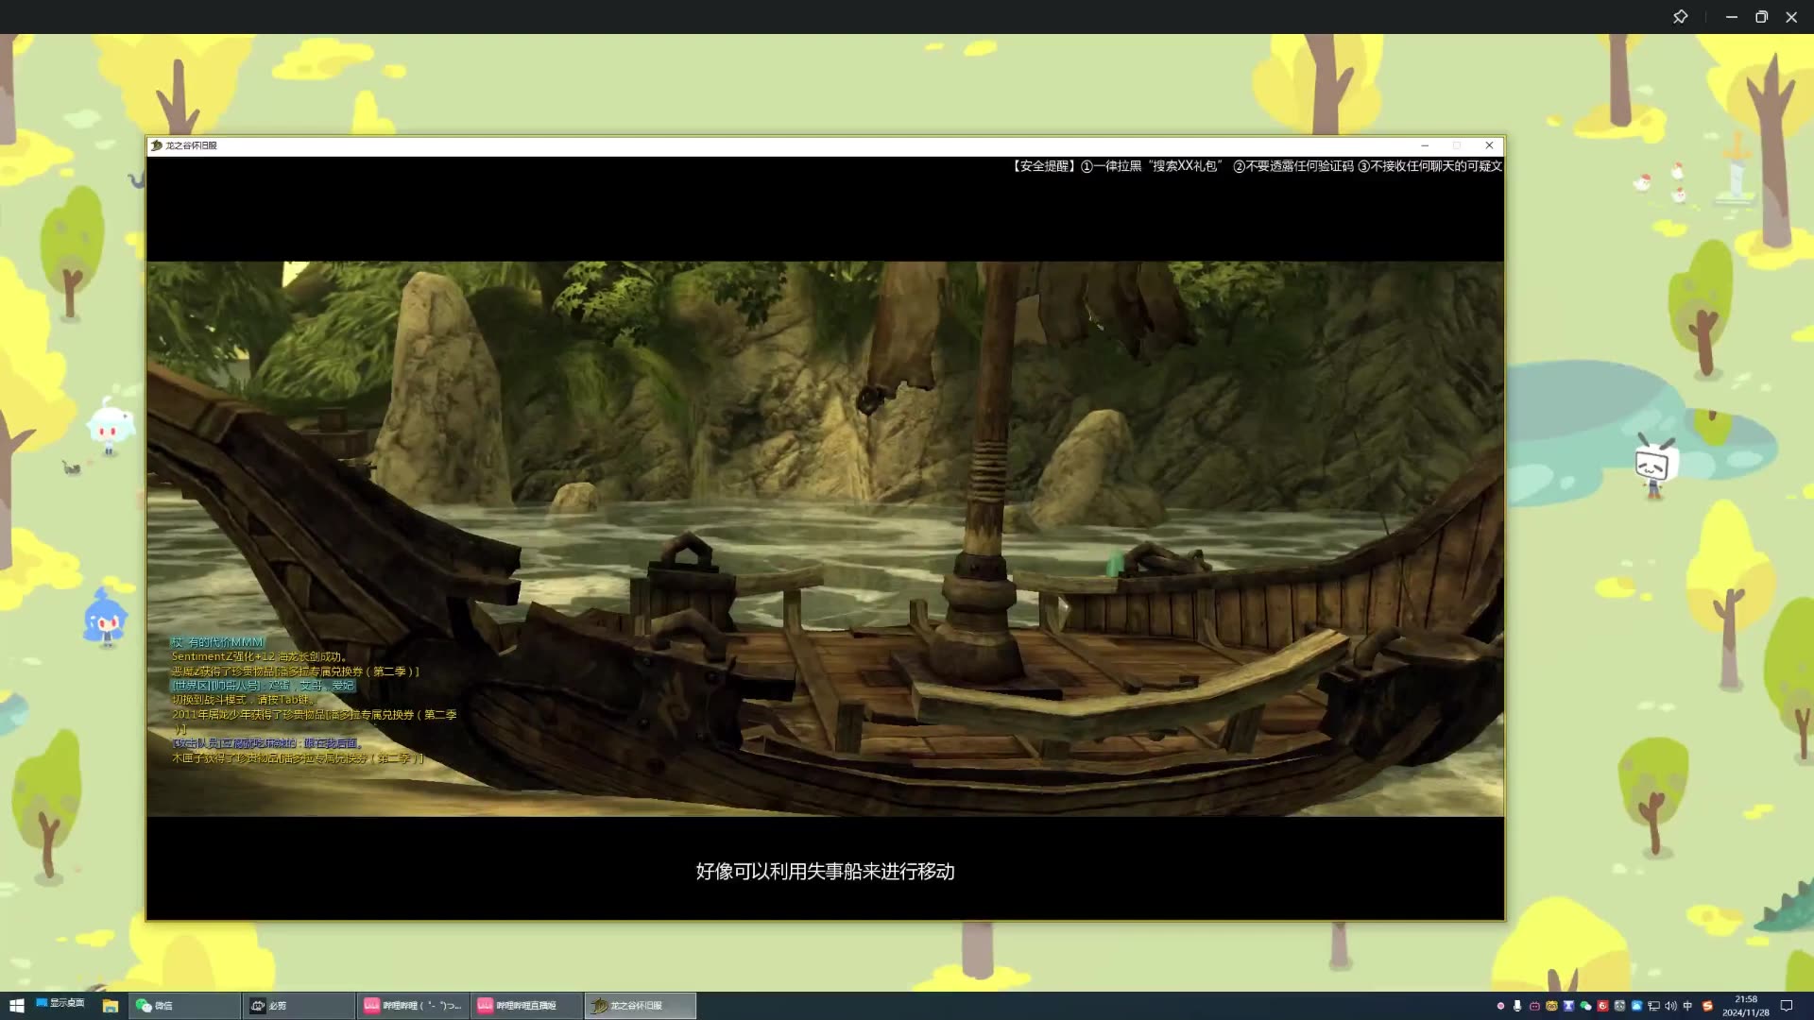Open the red tray icon
This screenshot has height=1020, width=1814.
(1602, 1006)
